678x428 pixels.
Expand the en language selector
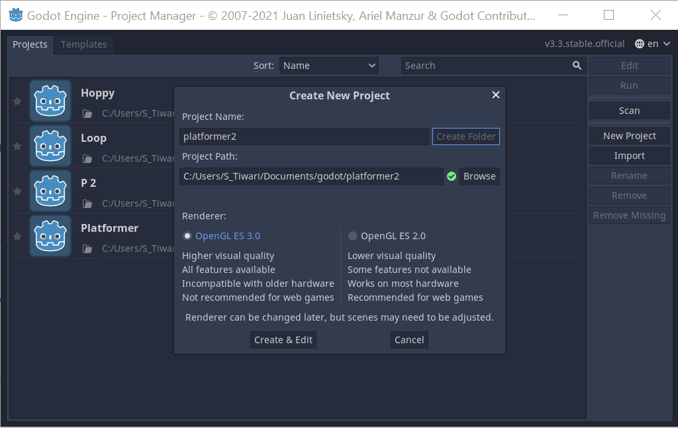pyautogui.click(x=653, y=44)
